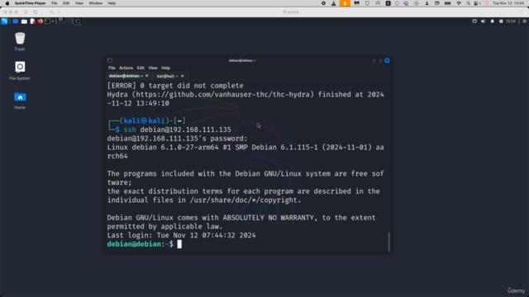Open Kali panel notifications bell
The height and width of the screenshot is (297, 529).
[x=493, y=21]
